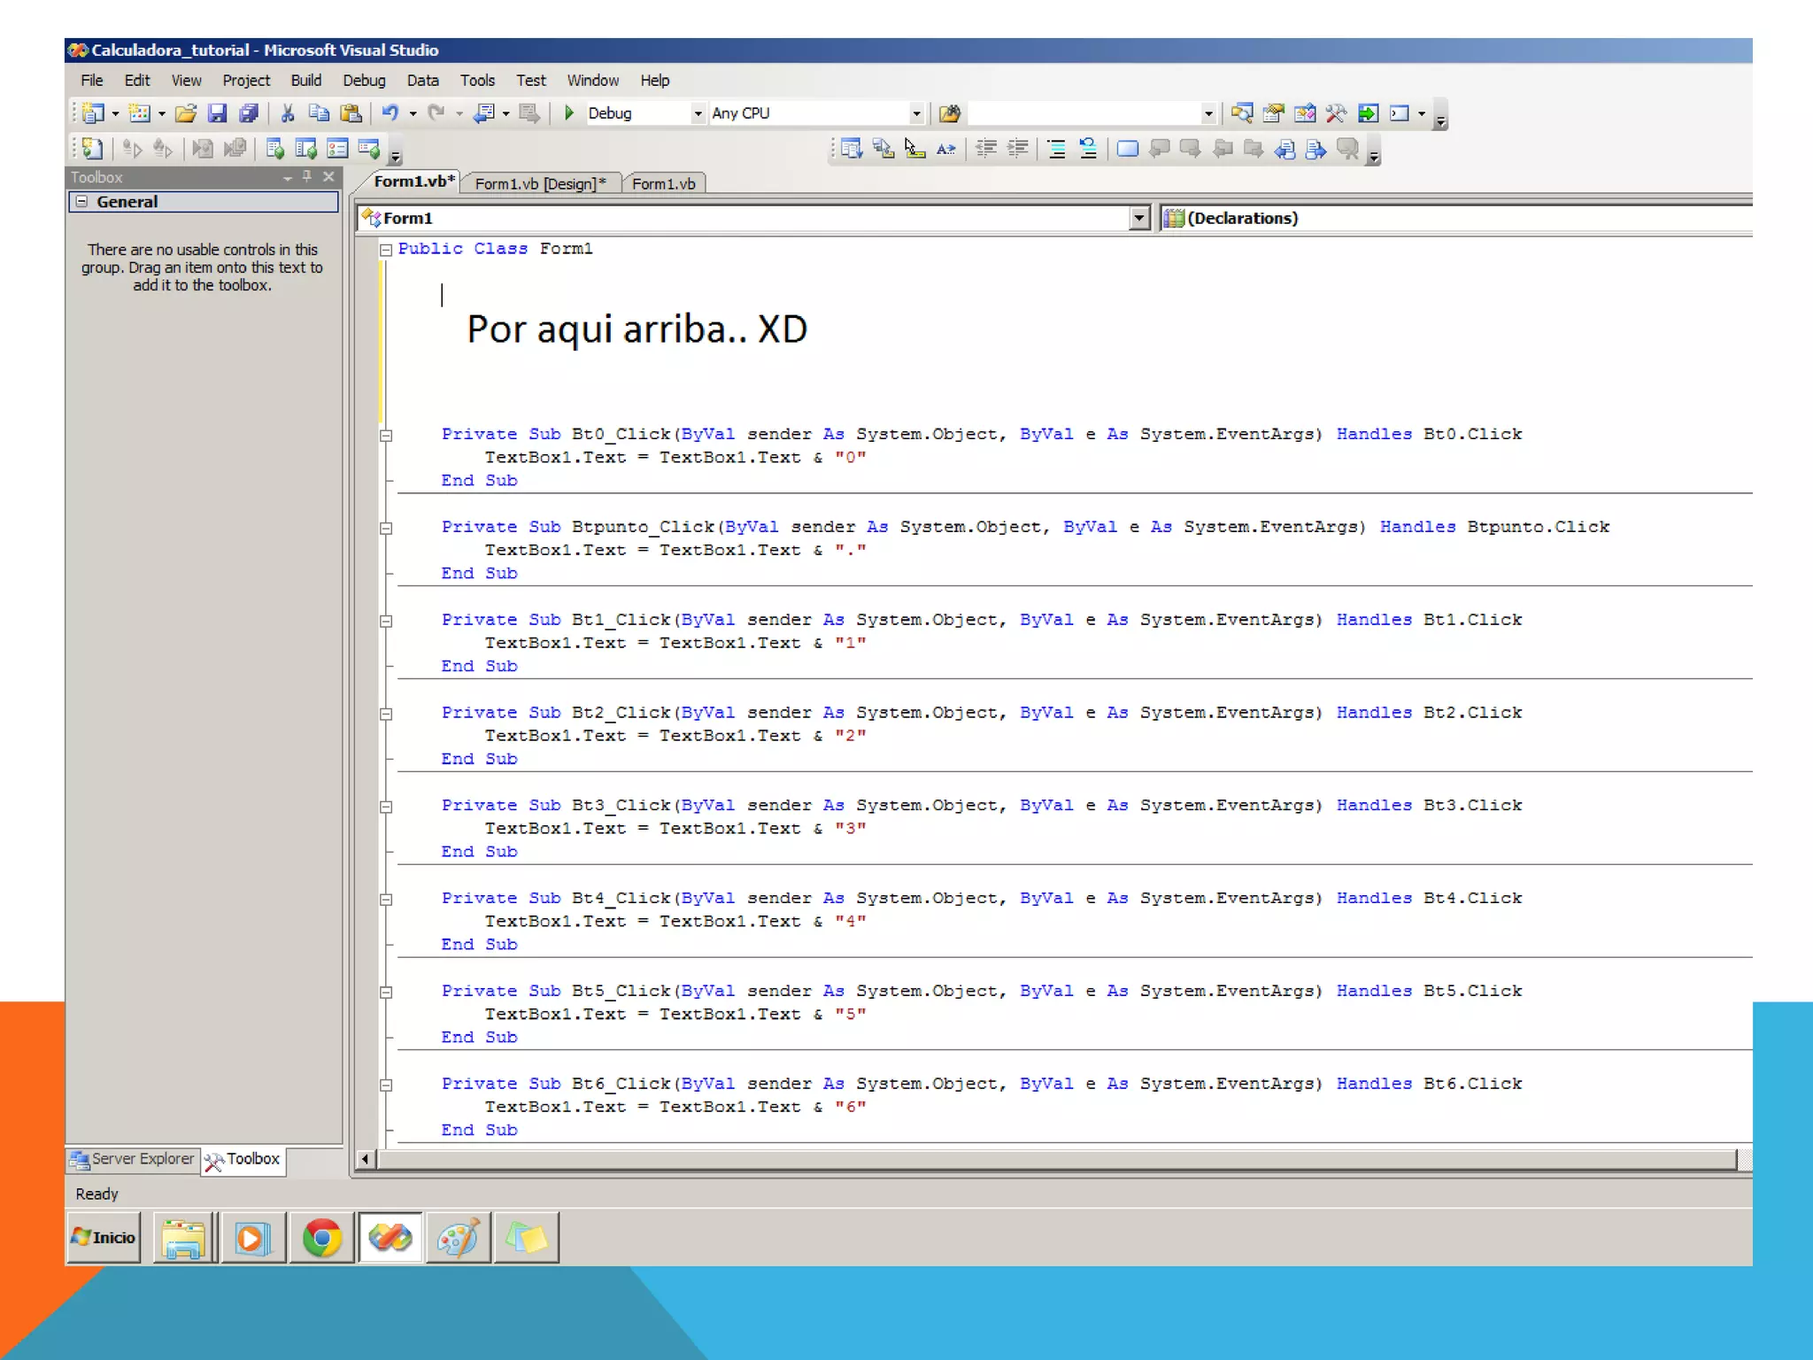Click the Inicio start button
1813x1360 pixels.
104,1237
